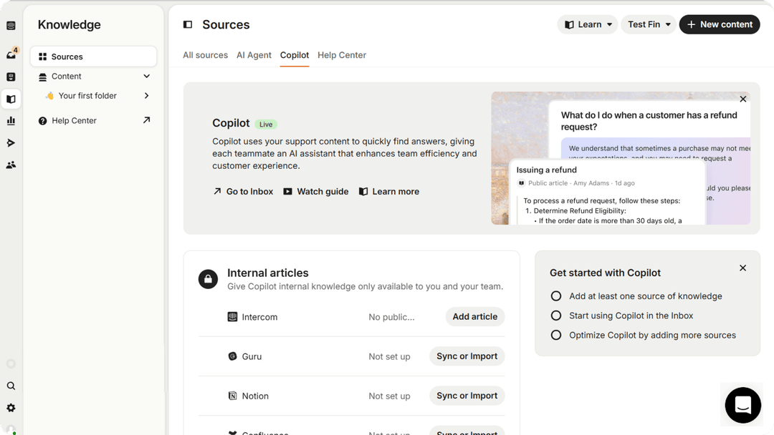Select the AI Agent sidebar icon
The width and height of the screenshot is (774, 435).
11,77
